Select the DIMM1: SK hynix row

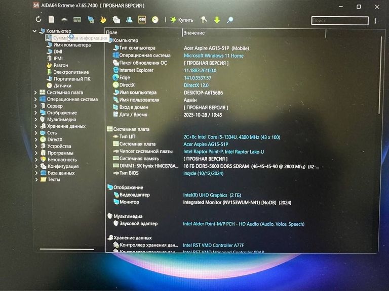click(216, 166)
